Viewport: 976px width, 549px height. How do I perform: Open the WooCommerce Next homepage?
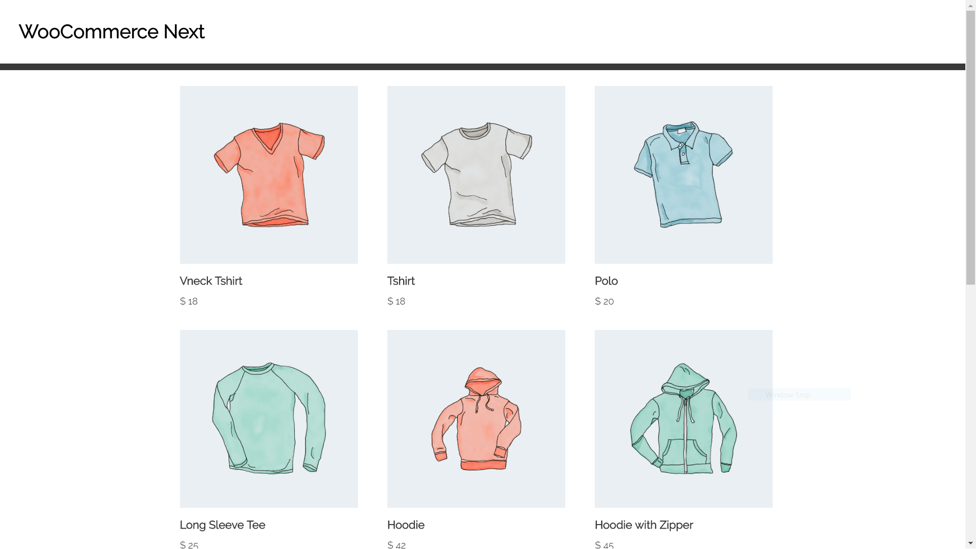click(111, 32)
